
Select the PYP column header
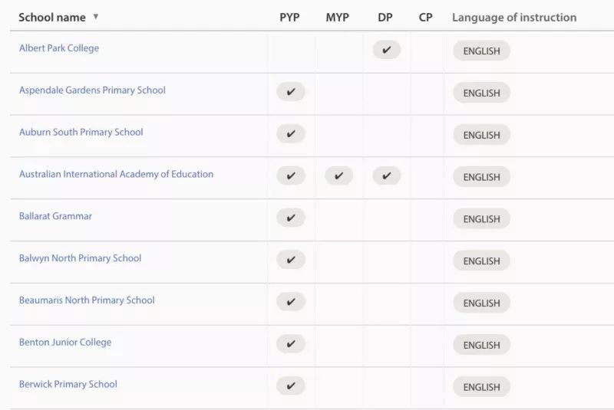pyautogui.click(x=289, y=17)
